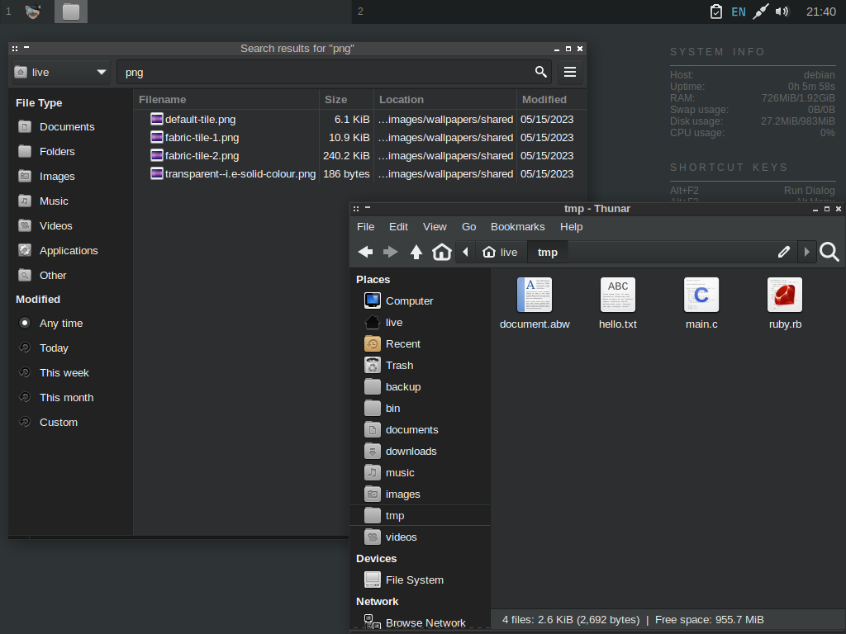The height and width of the screenshot is (634, 846).
Task: Open the Bookmarks menu
Action: coord(517,226)
